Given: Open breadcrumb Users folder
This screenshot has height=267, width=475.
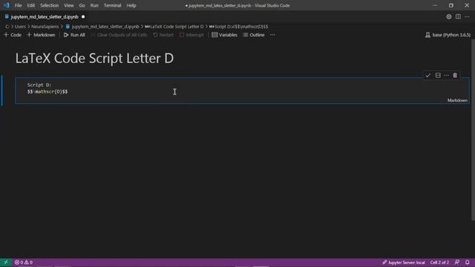Looking at the screenshot, I should 20,27.
